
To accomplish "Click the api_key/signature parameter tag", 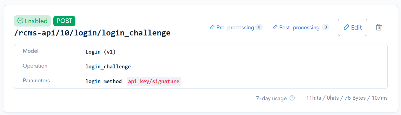I will [x=154, y=82].
